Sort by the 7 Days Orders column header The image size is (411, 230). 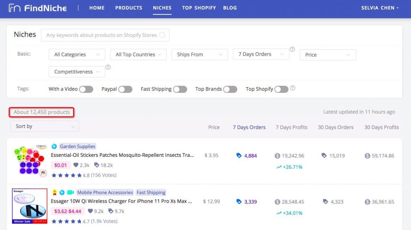pyautogui.click(x=249, y=127)
